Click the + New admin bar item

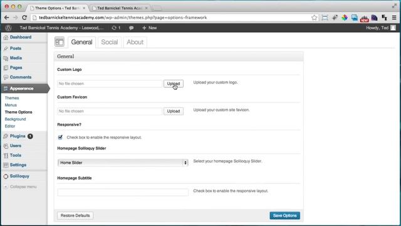coord(149,28)
